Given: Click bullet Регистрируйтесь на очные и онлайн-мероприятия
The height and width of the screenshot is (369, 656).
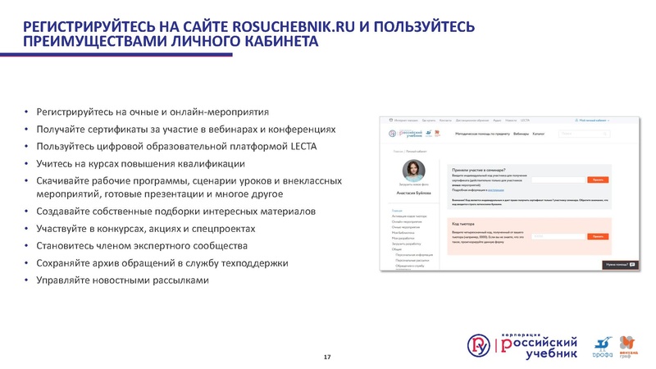Looking at the screenshot, I should pos(153,112).
